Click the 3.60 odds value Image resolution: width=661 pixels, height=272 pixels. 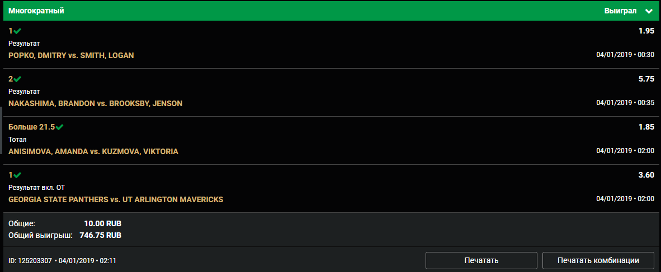pos(646,175)
